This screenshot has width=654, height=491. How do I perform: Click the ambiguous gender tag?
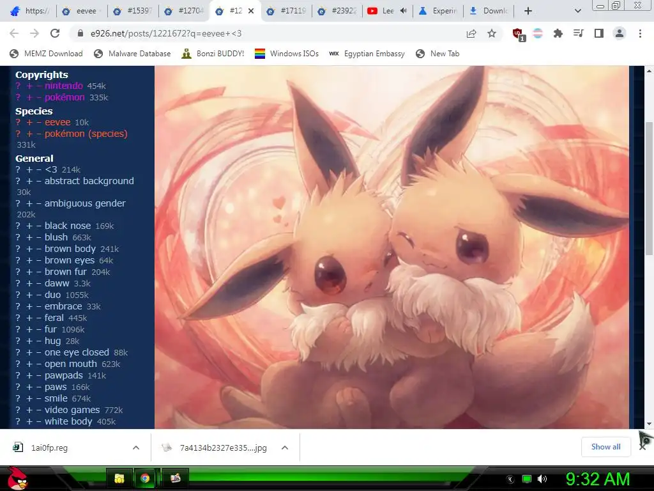coord(85,203)
